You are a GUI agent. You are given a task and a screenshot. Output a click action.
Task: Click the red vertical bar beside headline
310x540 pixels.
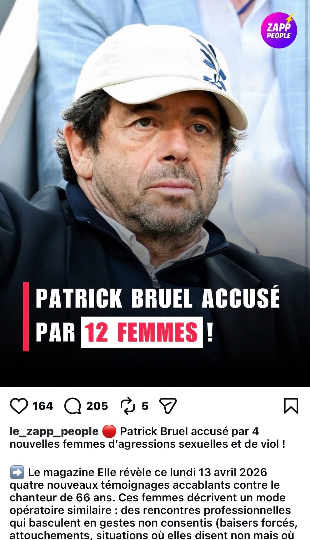(26, 317)
